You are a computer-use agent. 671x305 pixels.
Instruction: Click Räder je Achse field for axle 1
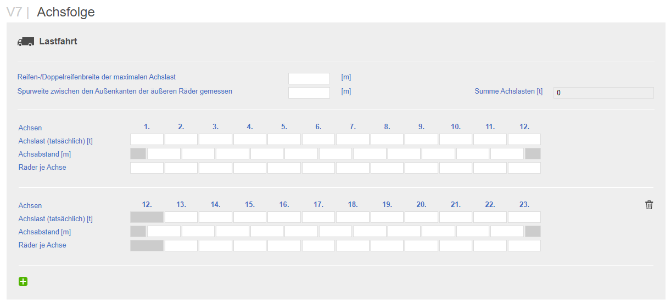pyautogui.click(x=147, y=168)
